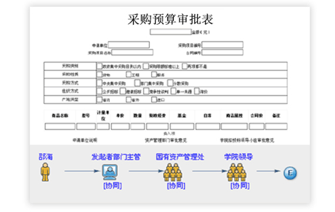Tick the 公开招标 checkbox
The image size is (335, 212).
pyautogui.click(x=99, y=91)
